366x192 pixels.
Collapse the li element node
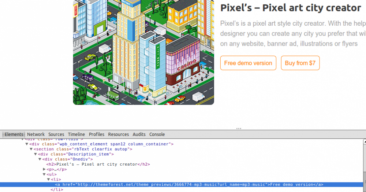click(x=49, y=180)
